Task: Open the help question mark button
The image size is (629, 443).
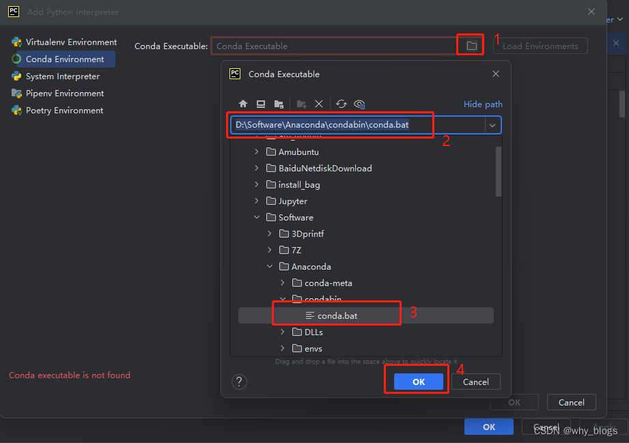Action: (239, 382)
